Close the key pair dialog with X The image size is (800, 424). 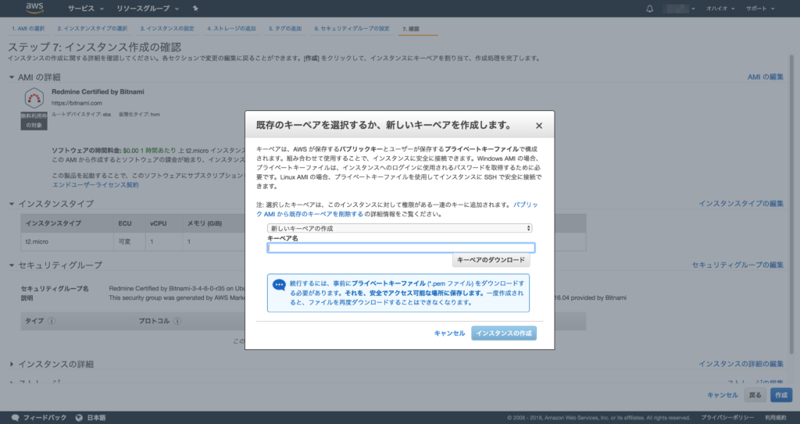(539, 125)
